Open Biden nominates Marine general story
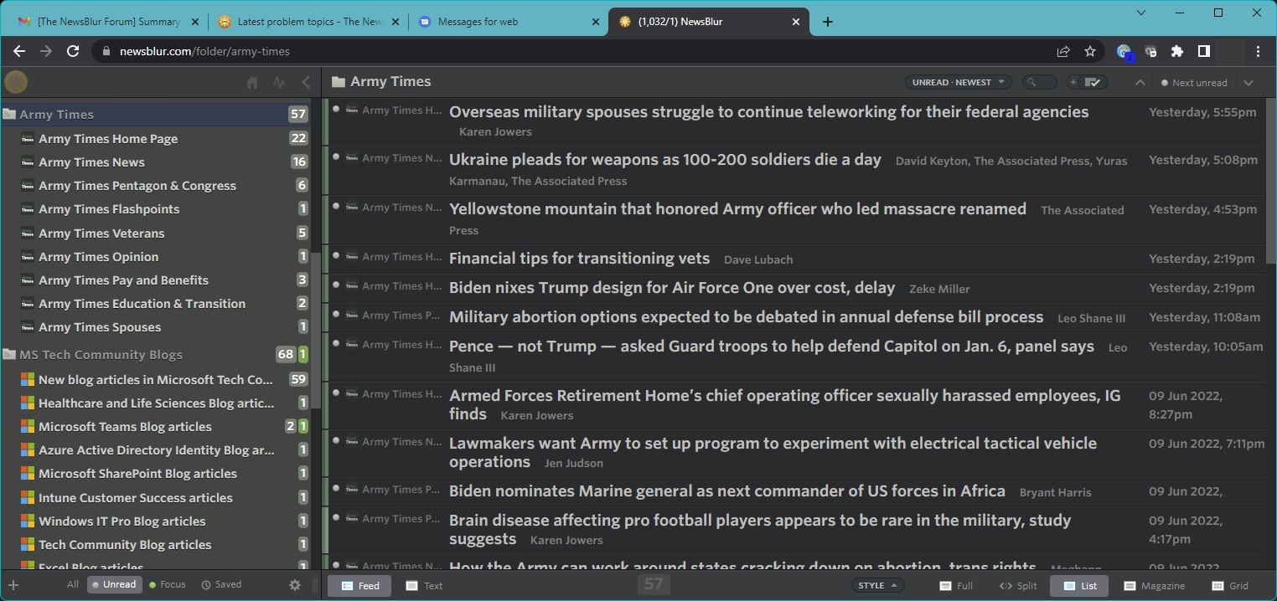Image resolution: width=1277 pixels, height=601 pixels. (x=727, y=491)
